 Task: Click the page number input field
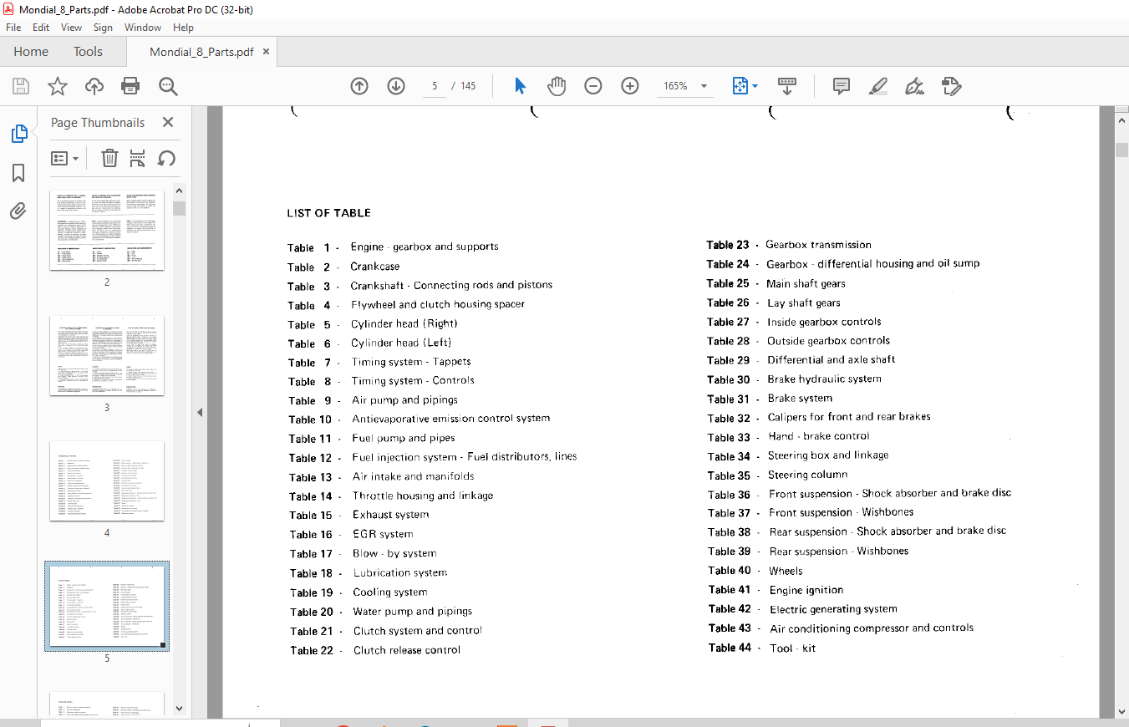coord(435,86)
